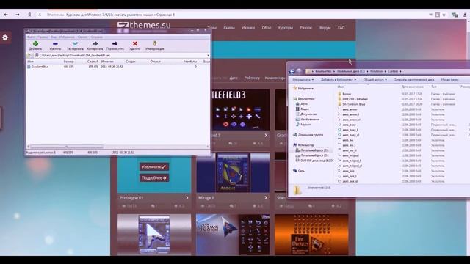Select Локальный диск (C:) in Explorer sidebar
Image resolution: width=470 pixels, height=264 pixels.
(311, 150)
